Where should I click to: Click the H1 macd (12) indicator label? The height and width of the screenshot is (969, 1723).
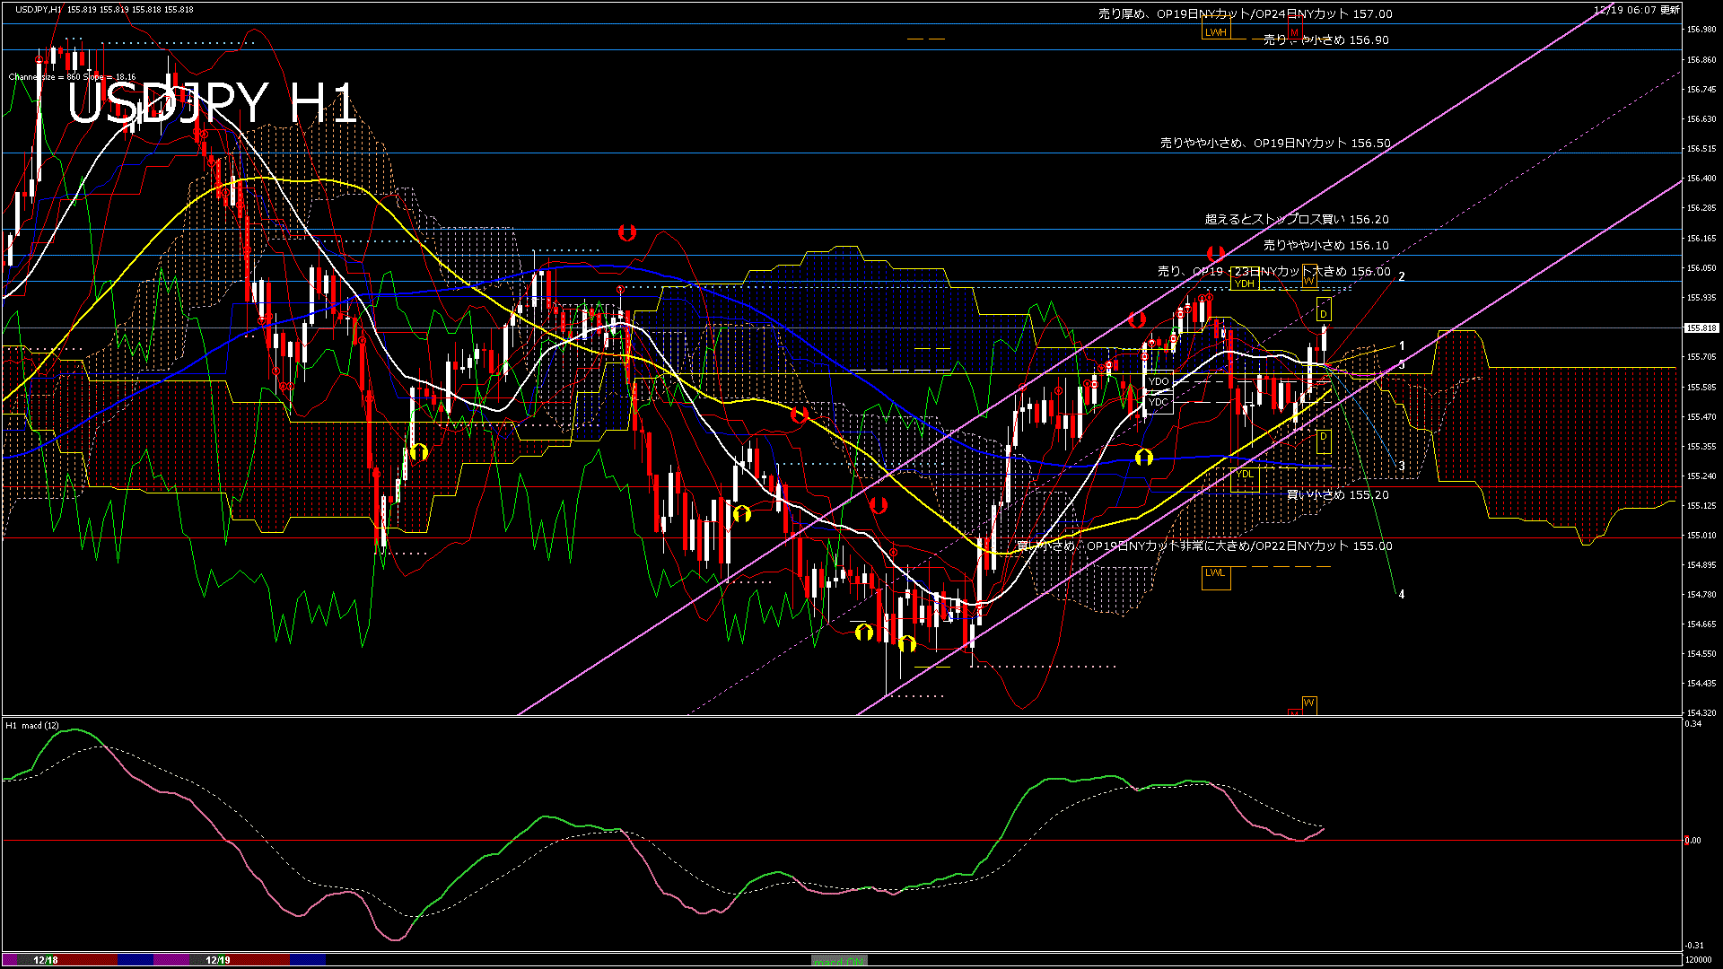pyautogui.click(x=32, y=725)
